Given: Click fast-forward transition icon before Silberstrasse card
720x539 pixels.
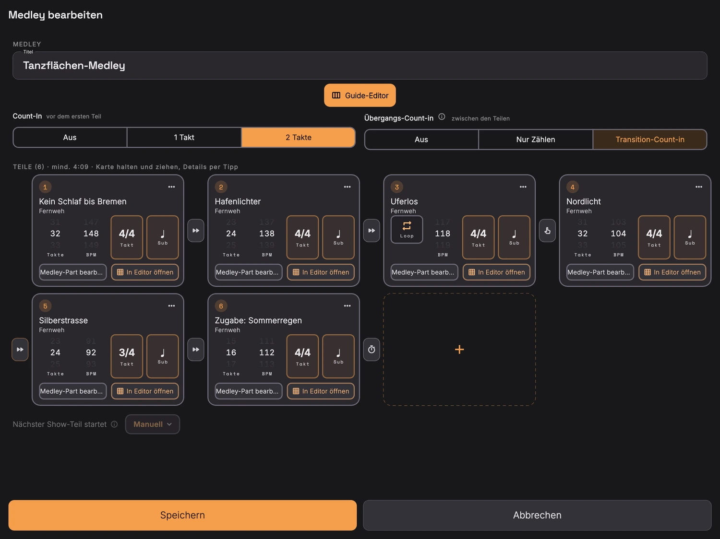Looking at the screenshot, I should [x=20, y=350].
